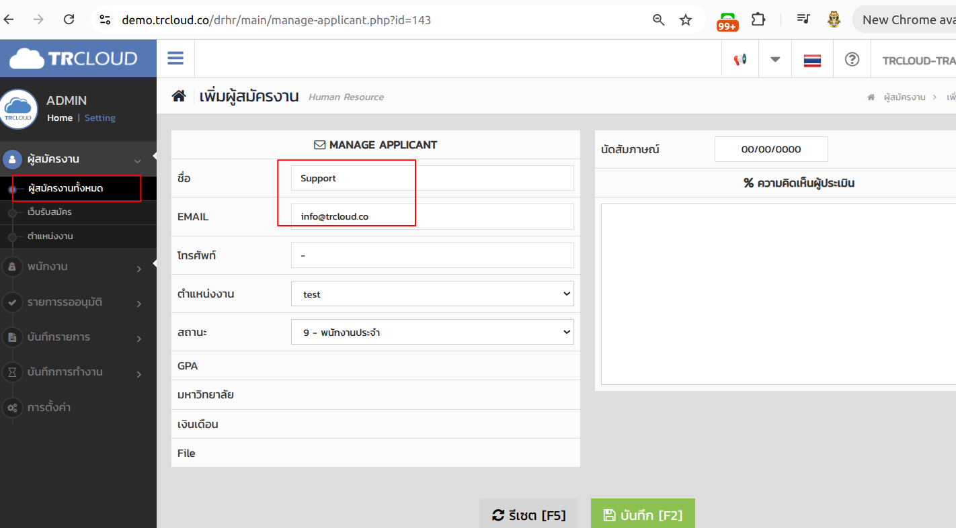Click the home icon beside page title

179,96
